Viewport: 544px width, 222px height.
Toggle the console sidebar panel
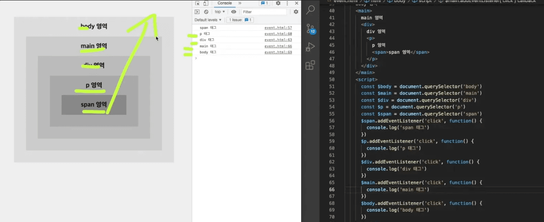tap(197, 12)
